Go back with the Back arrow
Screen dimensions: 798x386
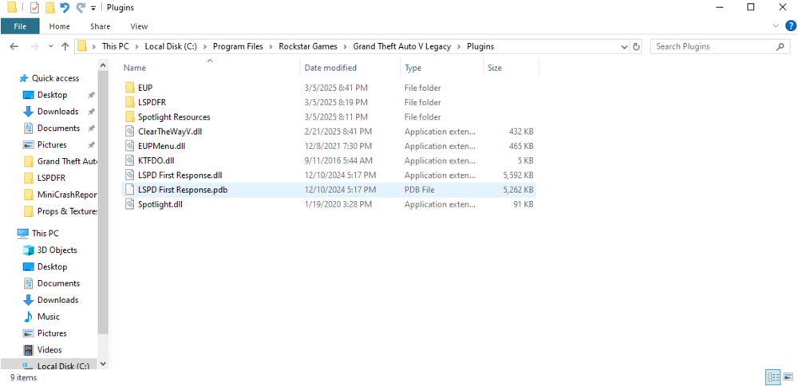[x=14, y=46]
